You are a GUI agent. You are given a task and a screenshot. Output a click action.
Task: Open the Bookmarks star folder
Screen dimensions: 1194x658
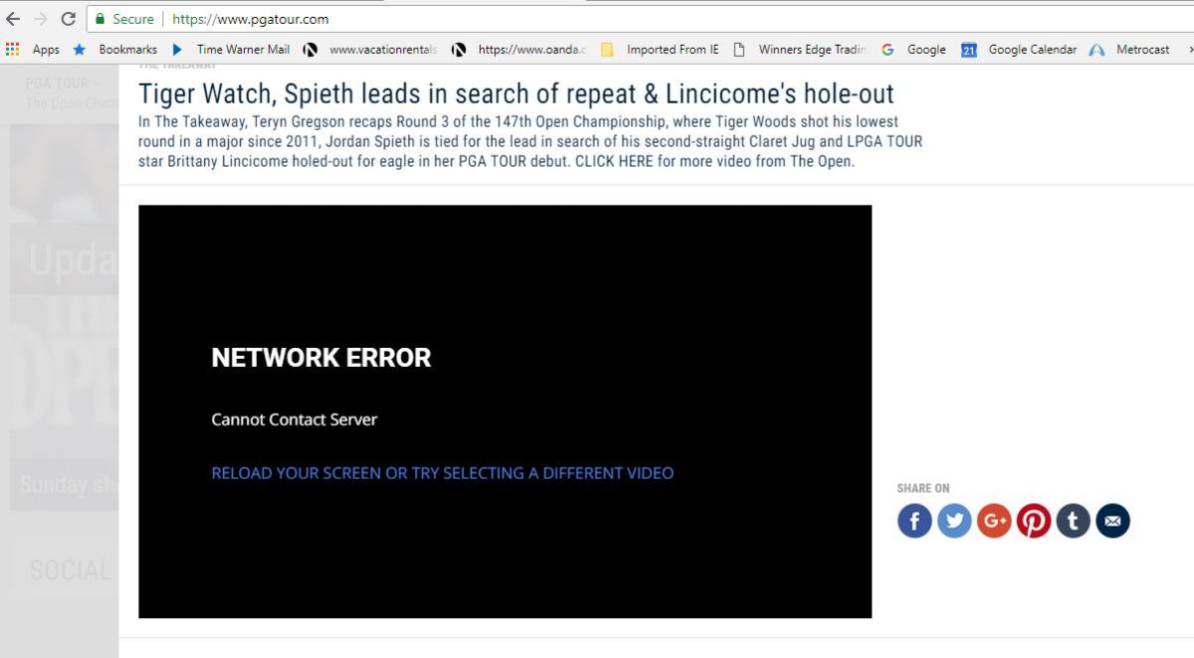[114, 50]
